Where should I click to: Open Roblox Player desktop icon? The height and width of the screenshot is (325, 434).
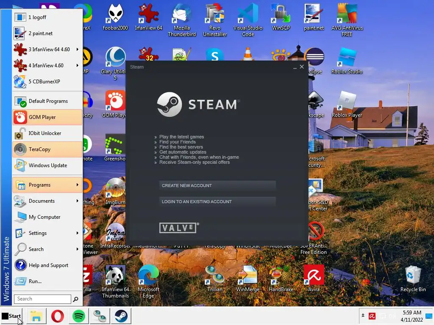[x=347, y=105]
